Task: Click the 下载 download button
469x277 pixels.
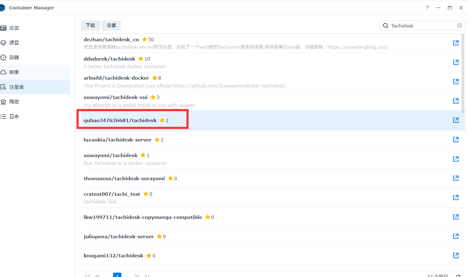Action: (90, 26)
